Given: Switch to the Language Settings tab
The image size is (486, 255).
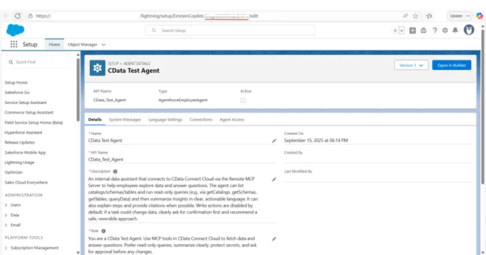Looking at the screenshot, I should tap(165, 119).
